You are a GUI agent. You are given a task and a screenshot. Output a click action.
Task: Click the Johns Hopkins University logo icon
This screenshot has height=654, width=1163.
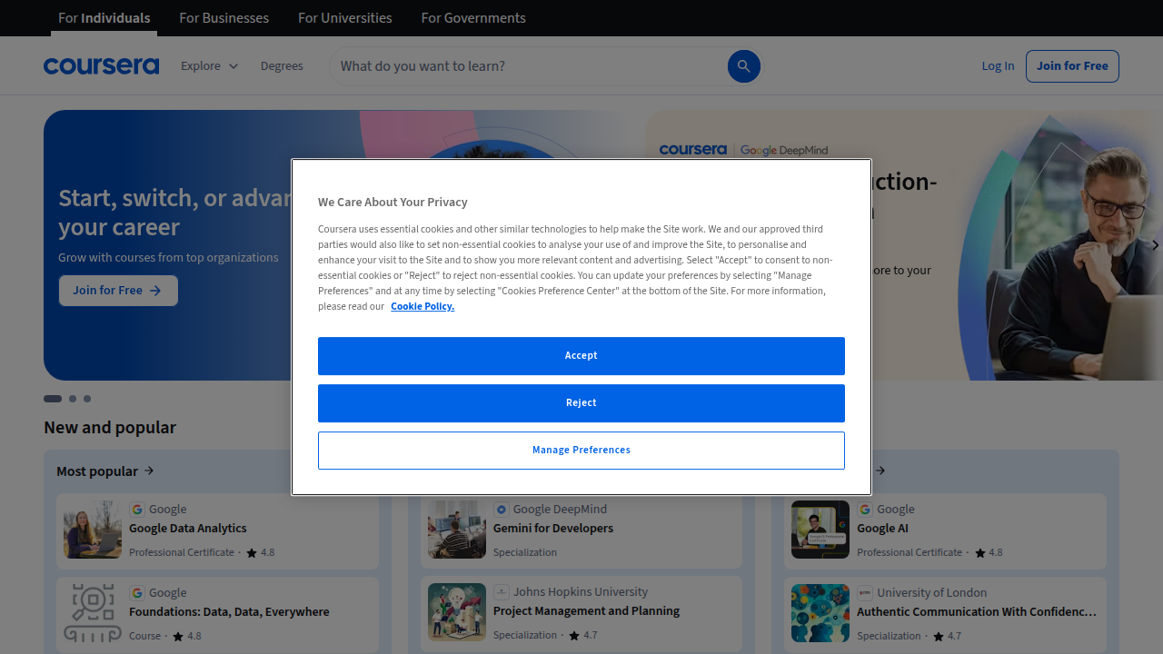click(501, 592)
